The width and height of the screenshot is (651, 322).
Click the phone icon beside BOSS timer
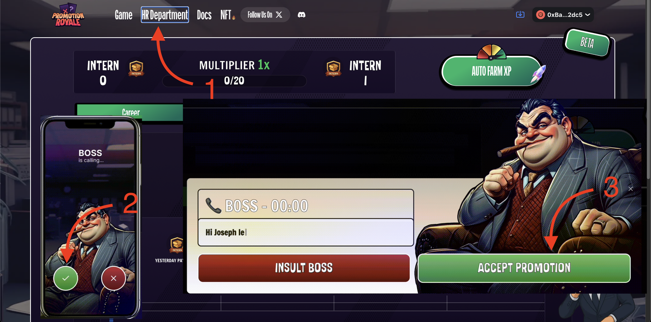pos(213,206)
